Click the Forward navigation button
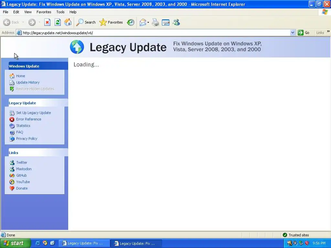 (32, 22)
